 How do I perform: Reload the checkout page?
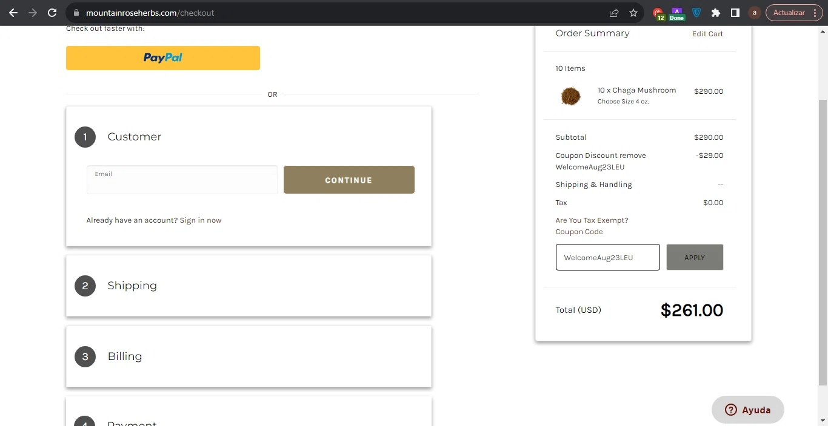[52, 13]
